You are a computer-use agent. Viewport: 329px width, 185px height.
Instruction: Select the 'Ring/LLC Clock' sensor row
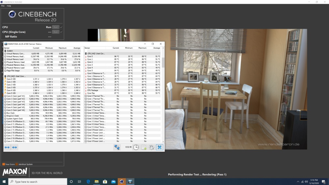pyautogui.click(x=42, y=116)
